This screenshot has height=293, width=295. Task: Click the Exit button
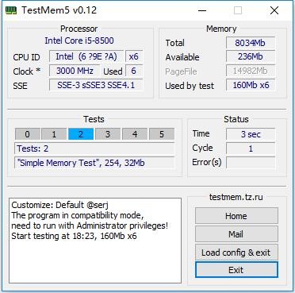236,270
